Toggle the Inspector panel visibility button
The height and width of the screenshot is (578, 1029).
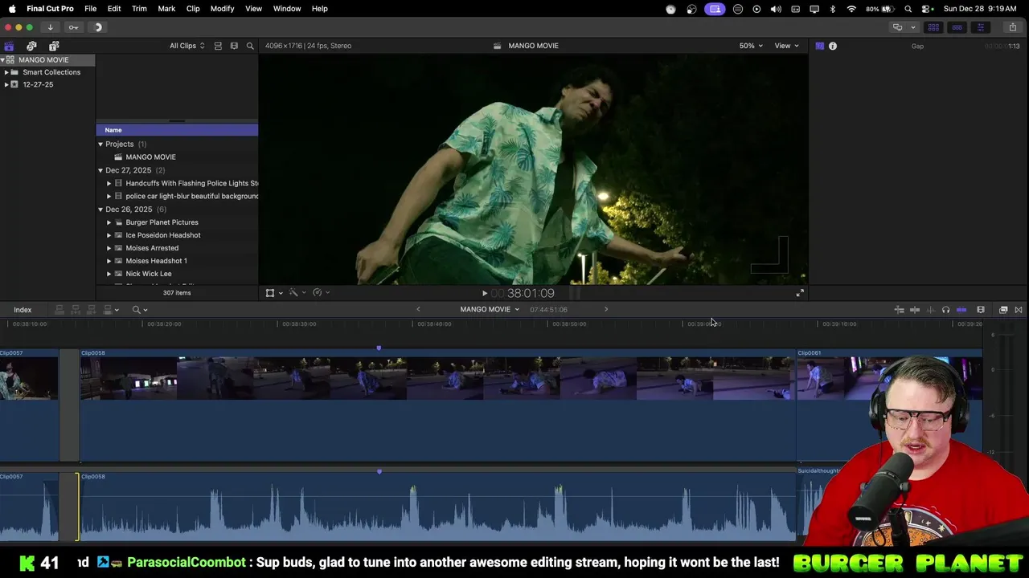[980, 27]
